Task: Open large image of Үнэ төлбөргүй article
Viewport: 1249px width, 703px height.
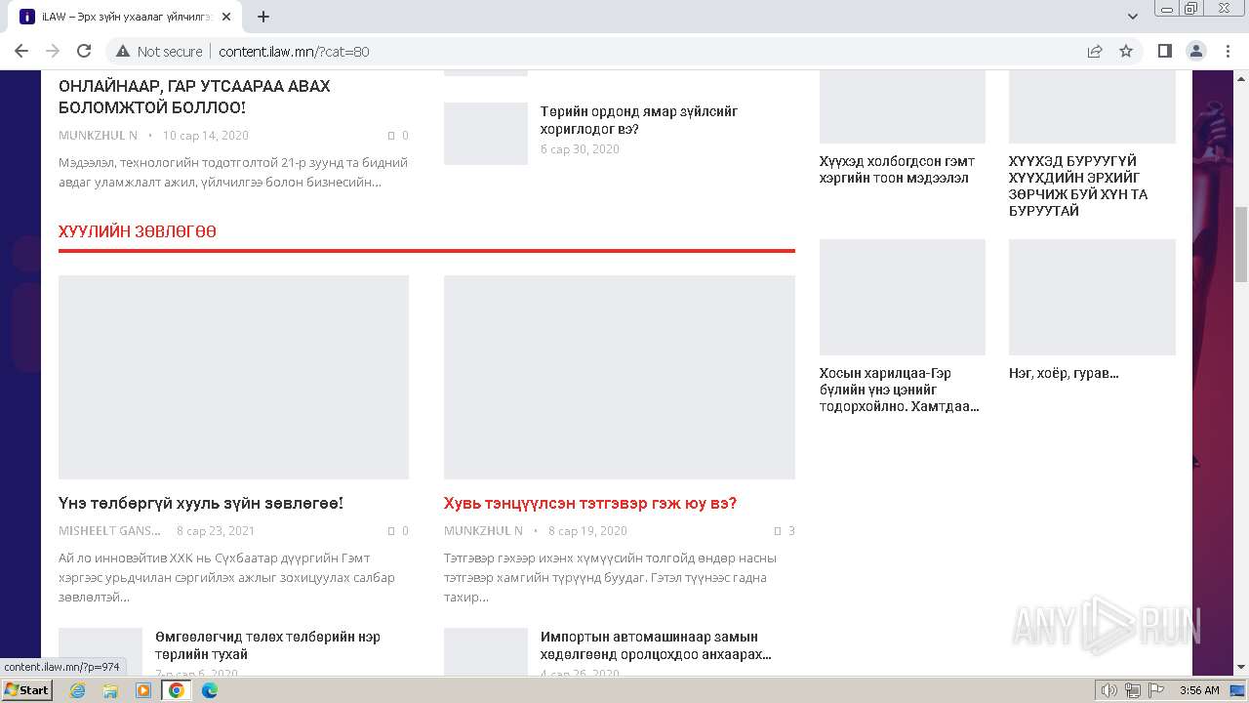Action: [x=233, y=377]
